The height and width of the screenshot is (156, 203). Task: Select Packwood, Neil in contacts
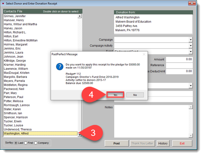point(14,89)
